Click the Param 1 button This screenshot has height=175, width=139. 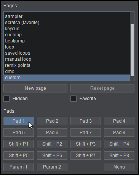(19, 167)
